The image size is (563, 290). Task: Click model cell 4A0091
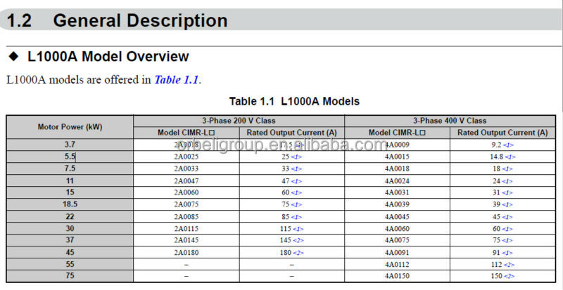(397, 252)
